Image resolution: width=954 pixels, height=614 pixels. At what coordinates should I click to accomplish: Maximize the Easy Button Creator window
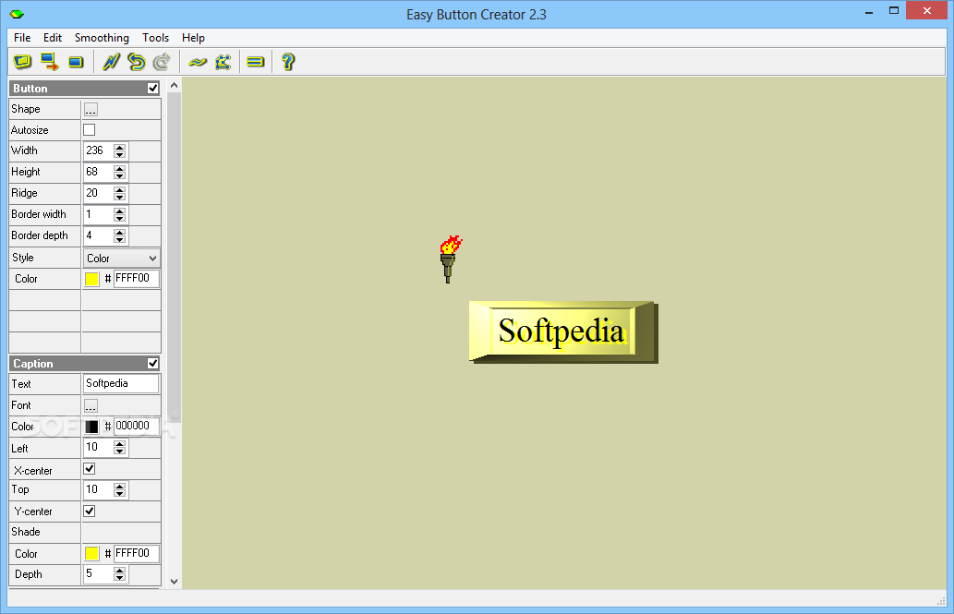pos(894,11)
